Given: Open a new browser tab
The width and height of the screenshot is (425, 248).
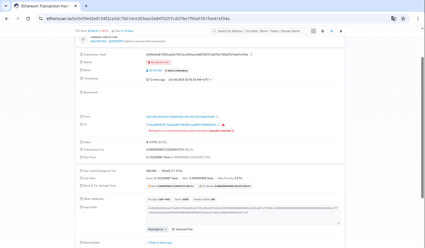Looking at the screenshot, I should click(x=86, y=6).
